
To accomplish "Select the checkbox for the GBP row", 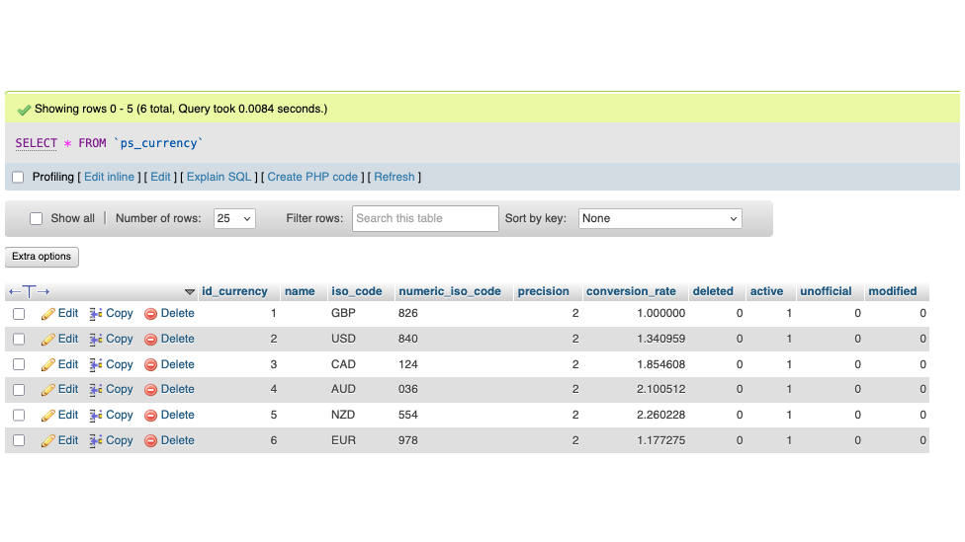I will coord(19,314).
